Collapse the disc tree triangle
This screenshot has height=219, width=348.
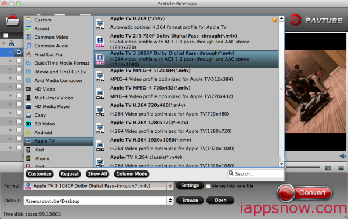[4, 43]
